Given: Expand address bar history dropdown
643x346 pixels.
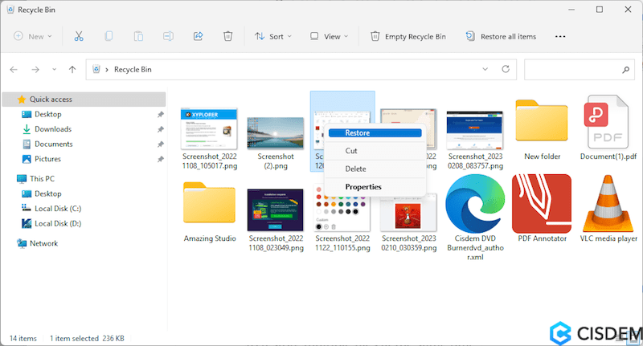Looking at the screenshot, I should coord(485,69).
